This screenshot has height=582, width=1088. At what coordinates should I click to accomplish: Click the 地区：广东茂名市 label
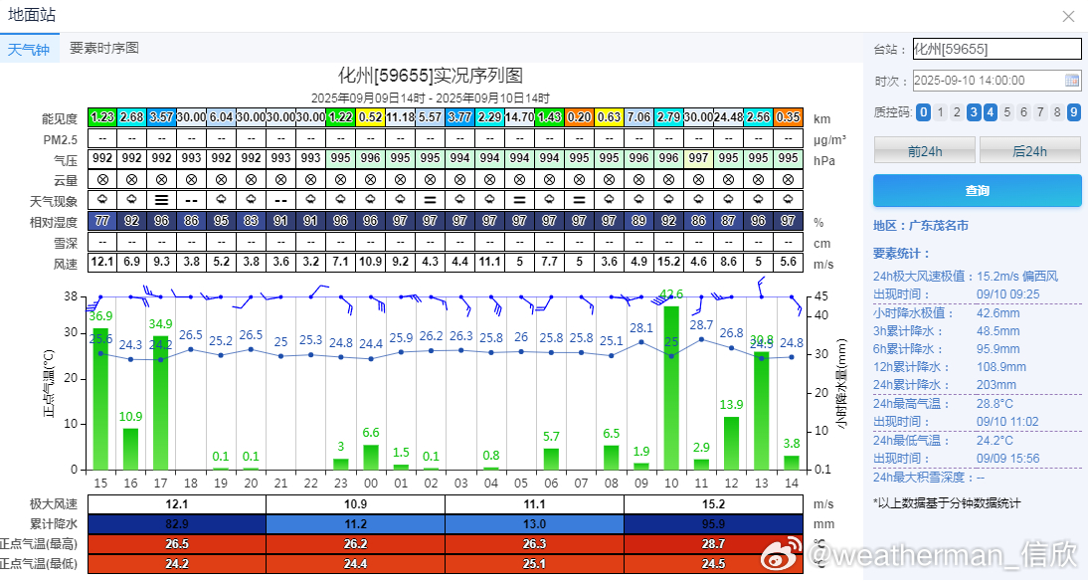point(921,226)
